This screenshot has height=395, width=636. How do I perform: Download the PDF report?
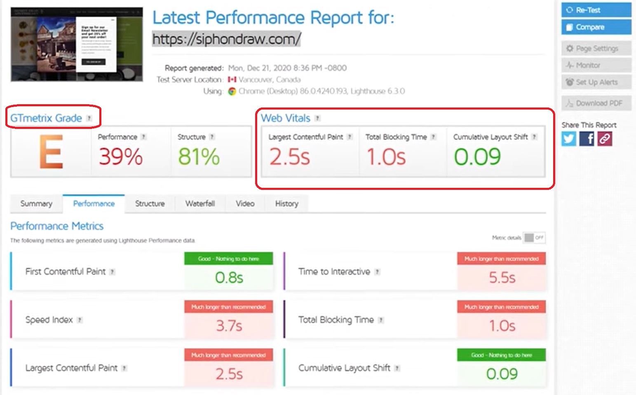[596, 103]
